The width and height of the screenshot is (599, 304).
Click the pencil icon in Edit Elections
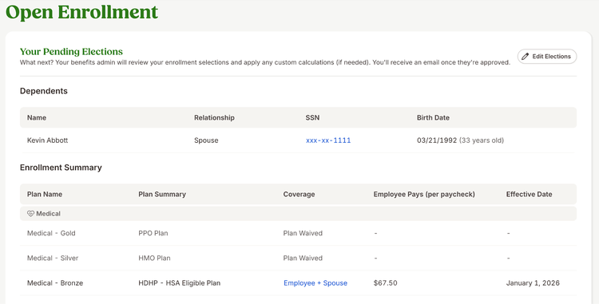526,57
